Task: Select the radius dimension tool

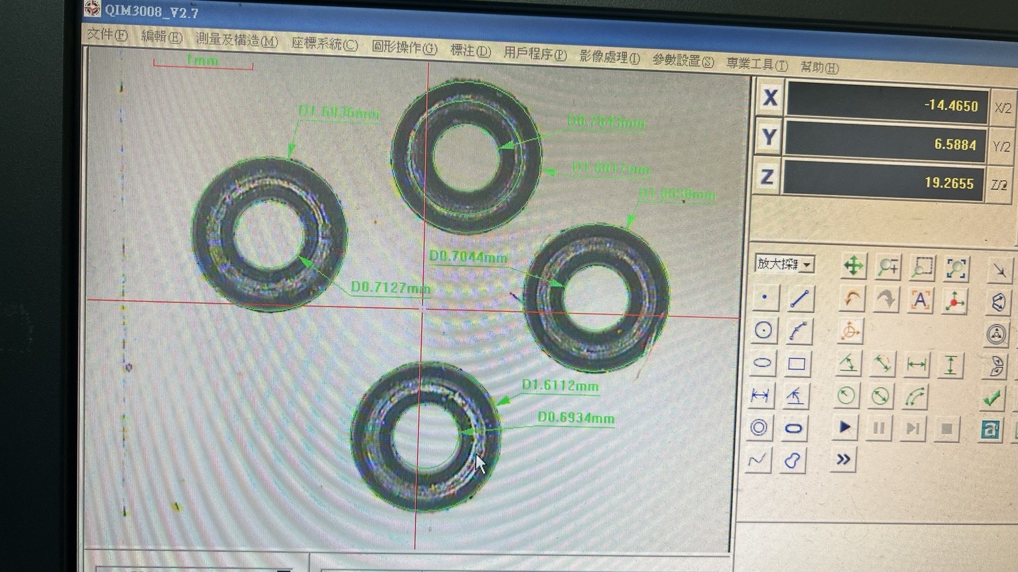Action: [x=846, y=396]
